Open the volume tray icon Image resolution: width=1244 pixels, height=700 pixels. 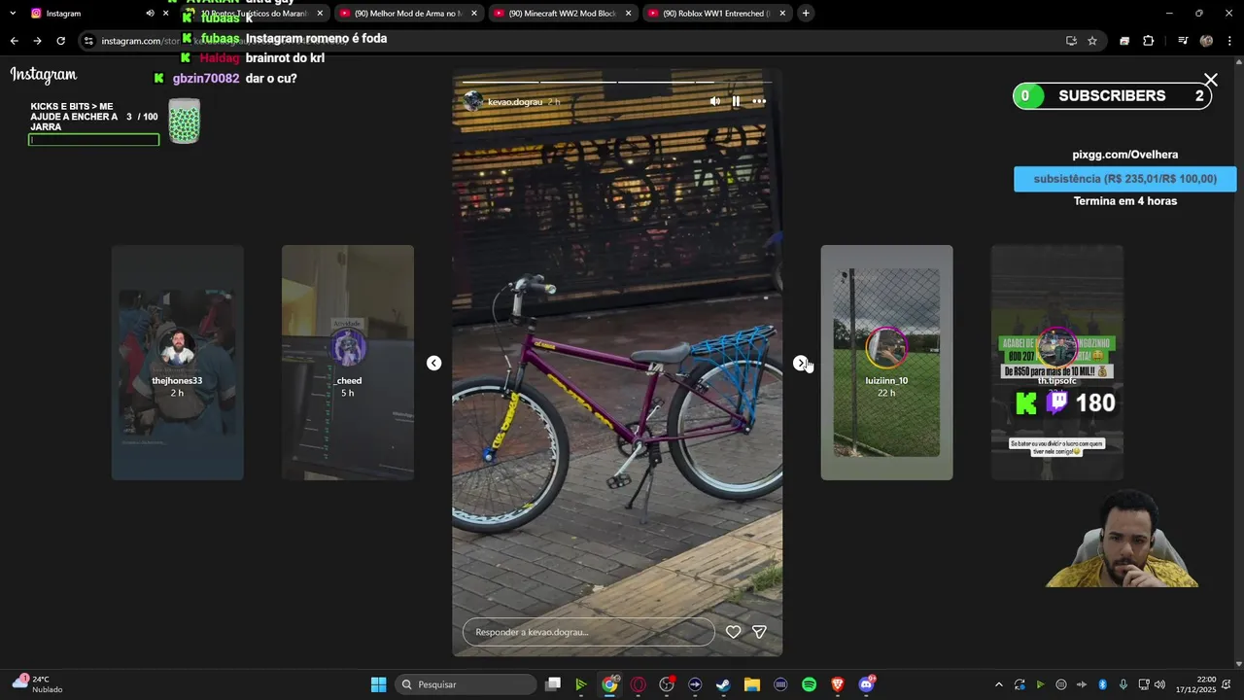(x=1159, y=684)
